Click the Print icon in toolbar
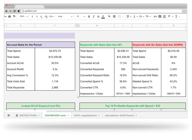Screen dimensions: 192x140 tap(10, 16)
